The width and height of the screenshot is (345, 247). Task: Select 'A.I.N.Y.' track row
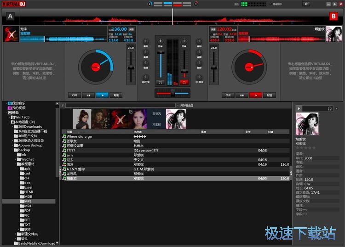[175, 169]
